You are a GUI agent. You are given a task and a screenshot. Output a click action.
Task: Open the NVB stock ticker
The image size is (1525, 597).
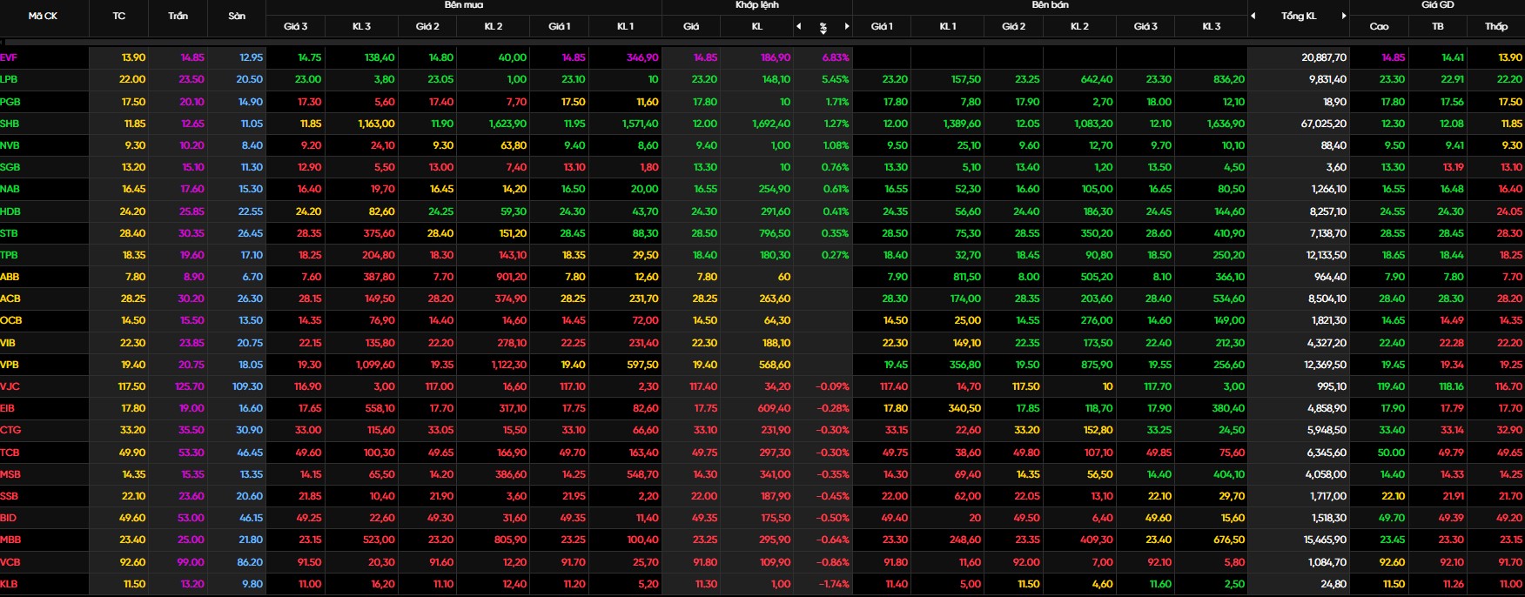(10, 145)
